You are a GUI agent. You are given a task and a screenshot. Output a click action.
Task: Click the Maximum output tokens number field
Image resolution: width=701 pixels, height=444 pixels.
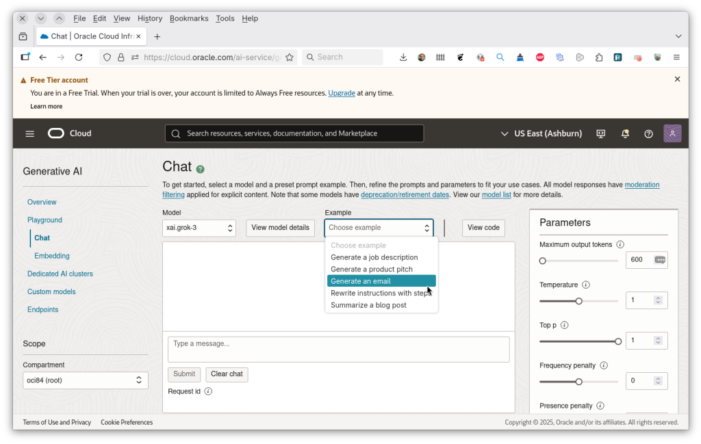coord(646,260)
